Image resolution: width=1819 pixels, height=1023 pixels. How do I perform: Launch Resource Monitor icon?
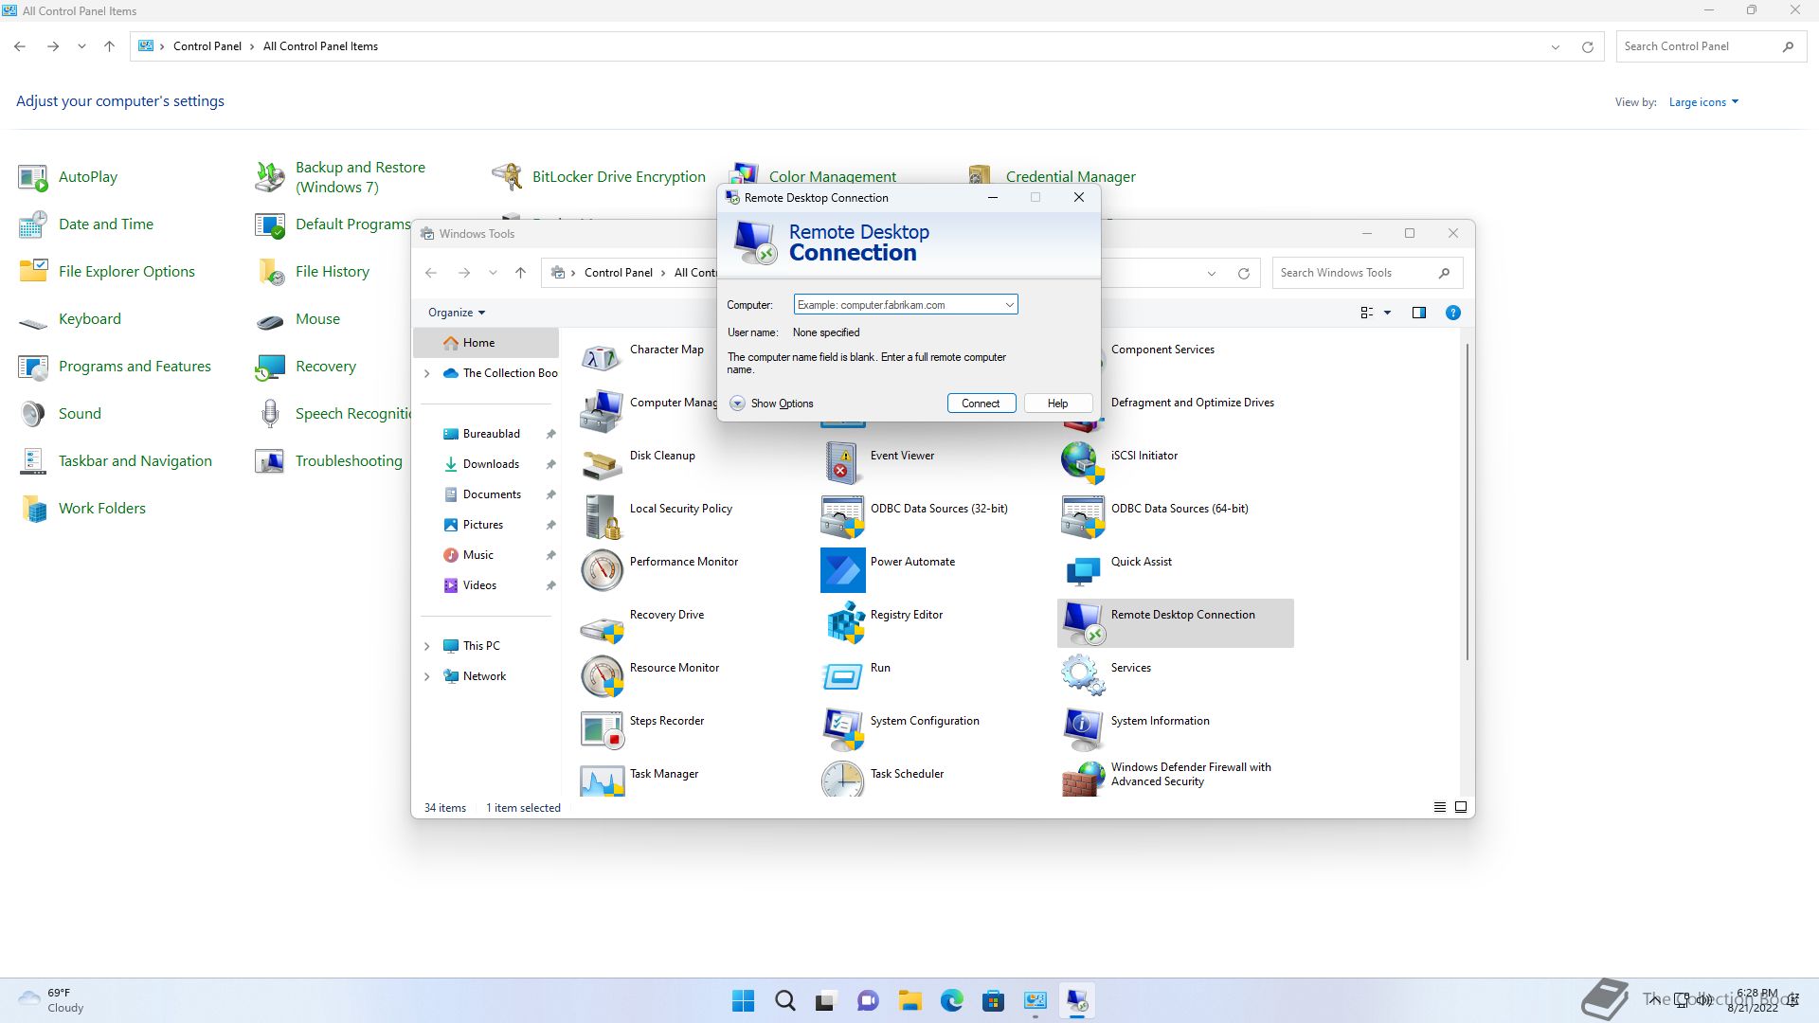pyautogui.click(x=602, y=676)
